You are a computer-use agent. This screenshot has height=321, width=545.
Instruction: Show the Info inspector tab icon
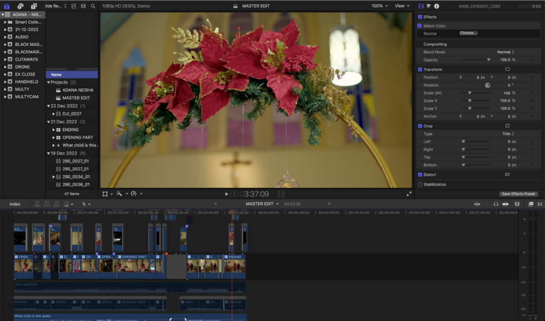(x=437, y=6)
